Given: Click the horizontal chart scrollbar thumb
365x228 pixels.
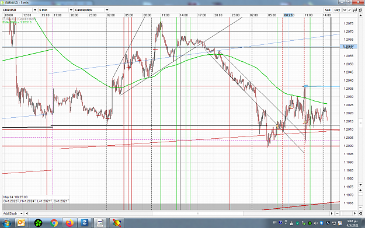Looking at the screenshot, I should pyautogui.click(x=197, y=213).
